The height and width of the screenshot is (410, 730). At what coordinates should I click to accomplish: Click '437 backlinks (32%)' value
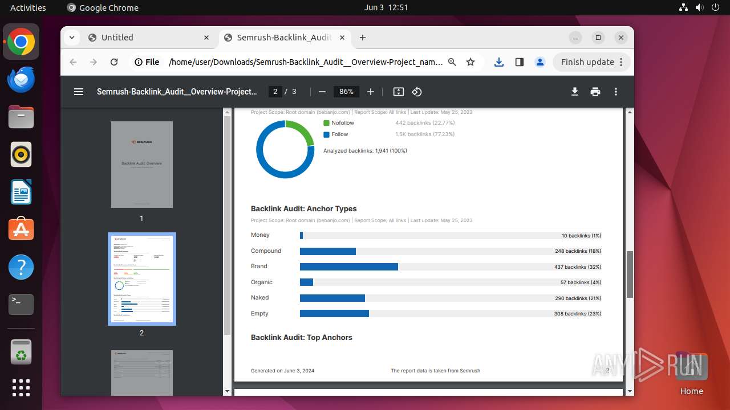coord(578,267)
